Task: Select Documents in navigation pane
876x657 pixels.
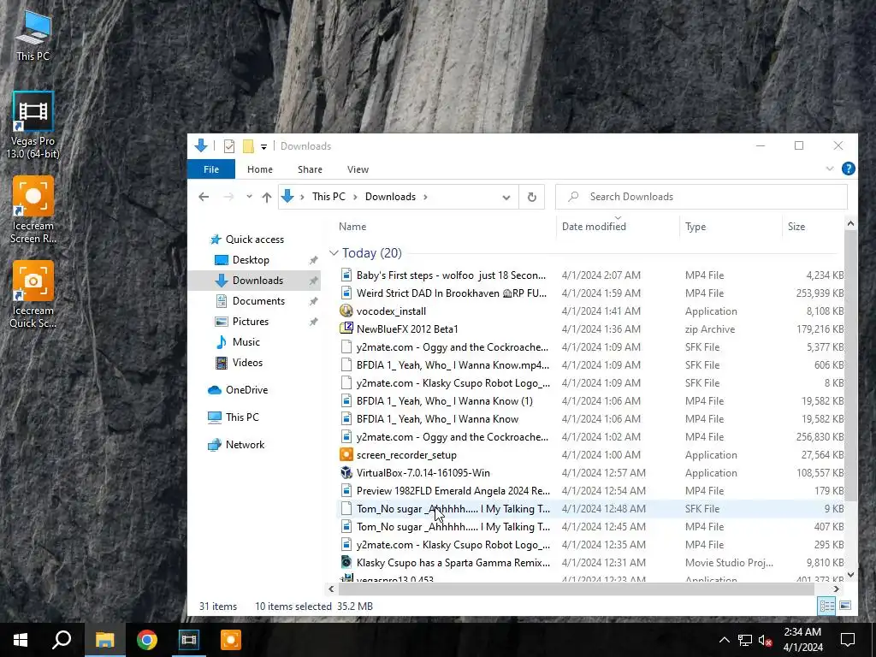Action: tap(258, 301)
